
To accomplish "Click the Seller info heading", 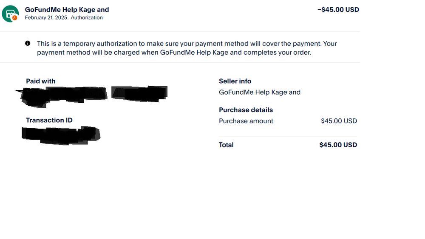I will (x=235, y=81).
